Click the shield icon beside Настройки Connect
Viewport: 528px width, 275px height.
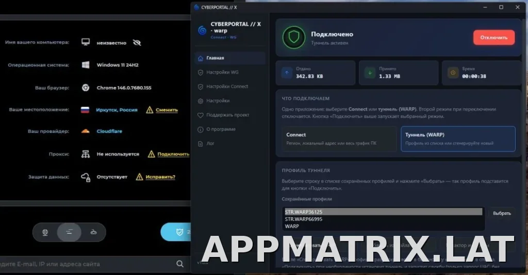(x=201, y=87)
